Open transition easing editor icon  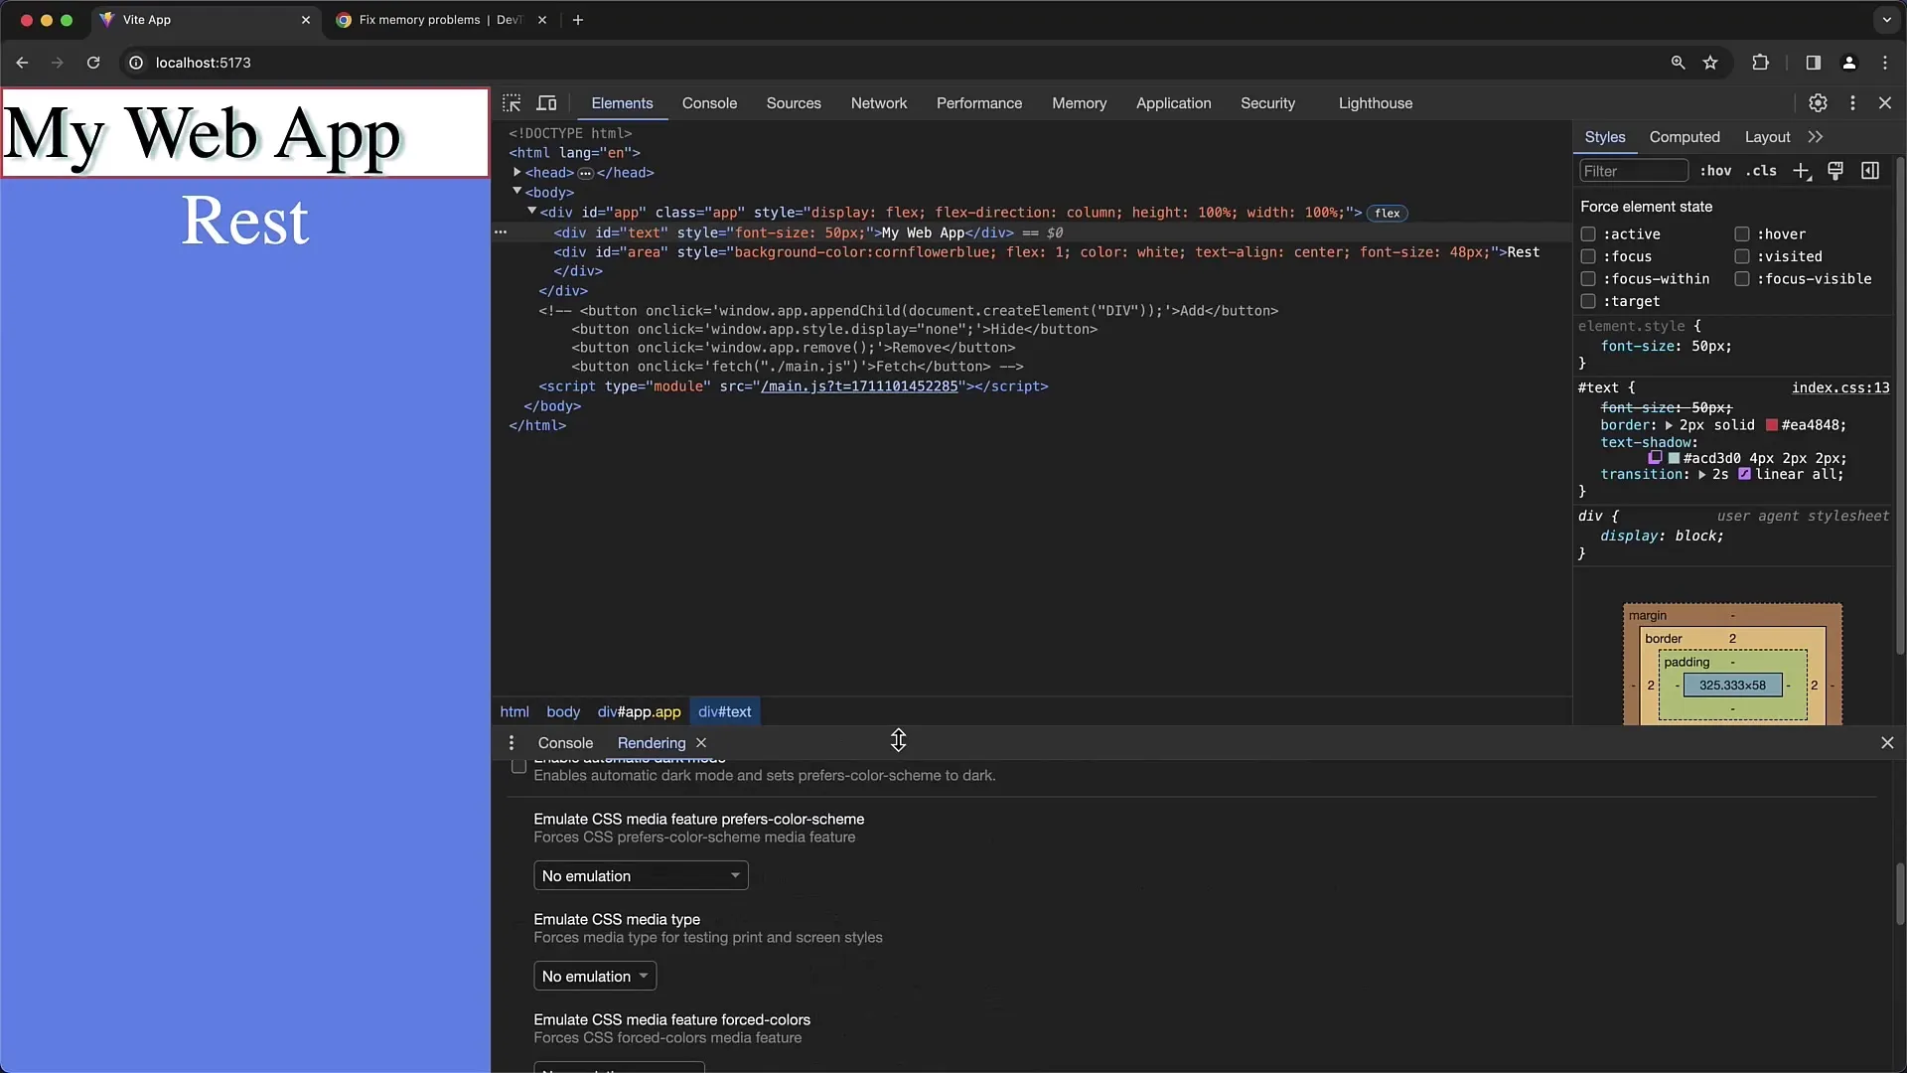click(x=1744, y=474)
